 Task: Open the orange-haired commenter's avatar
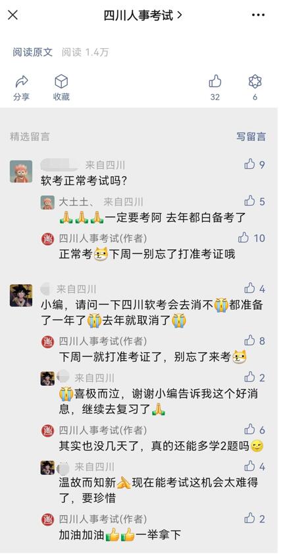pyautogui.click(x=21, y=171)
